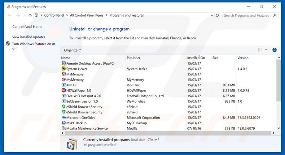Viewport: 285px width, 155px height.
Task: Click the 07/10/16 installed date
Action: 194,128
